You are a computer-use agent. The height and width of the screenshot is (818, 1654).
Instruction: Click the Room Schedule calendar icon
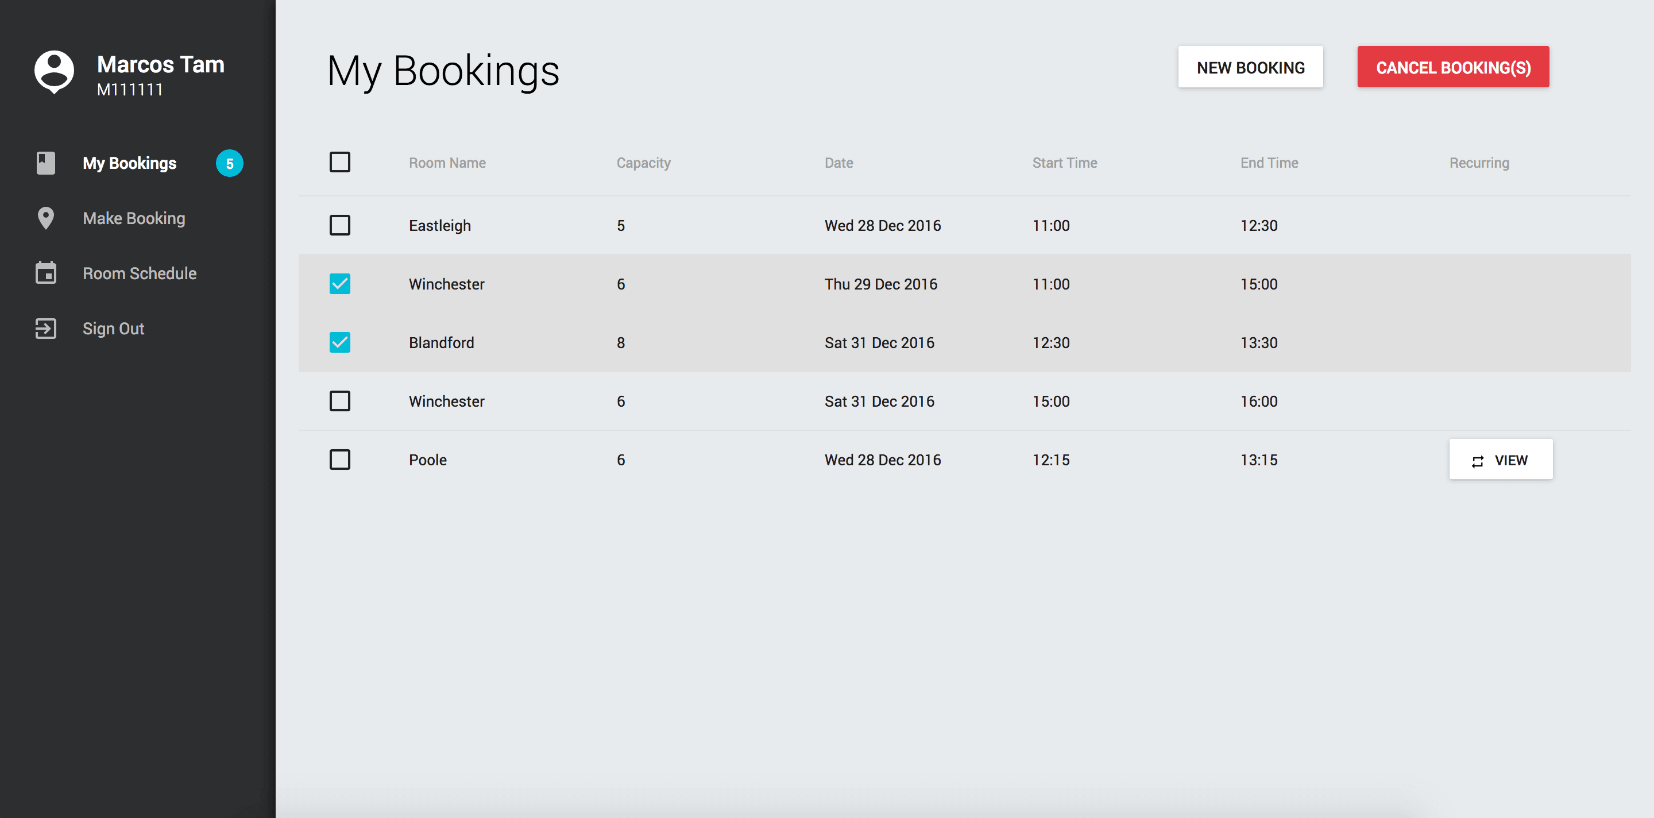tap(45, 273)
